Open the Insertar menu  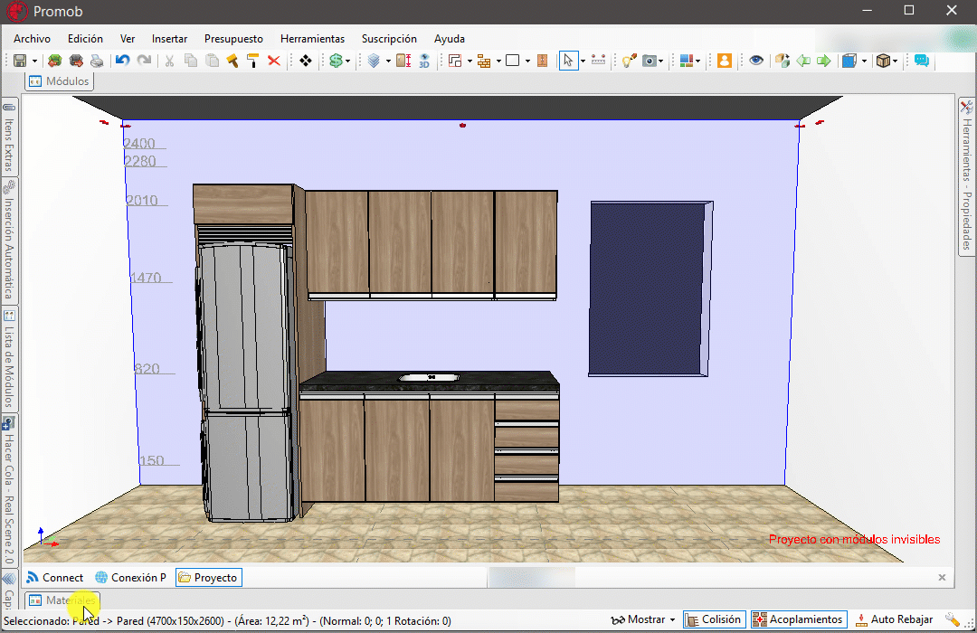[169, 39]
